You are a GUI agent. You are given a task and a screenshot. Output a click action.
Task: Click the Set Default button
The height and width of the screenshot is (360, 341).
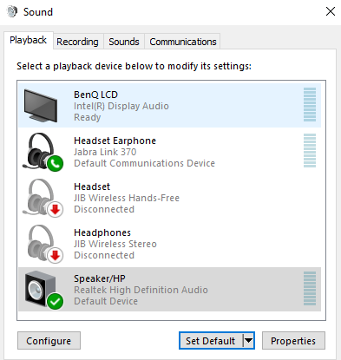211,341
